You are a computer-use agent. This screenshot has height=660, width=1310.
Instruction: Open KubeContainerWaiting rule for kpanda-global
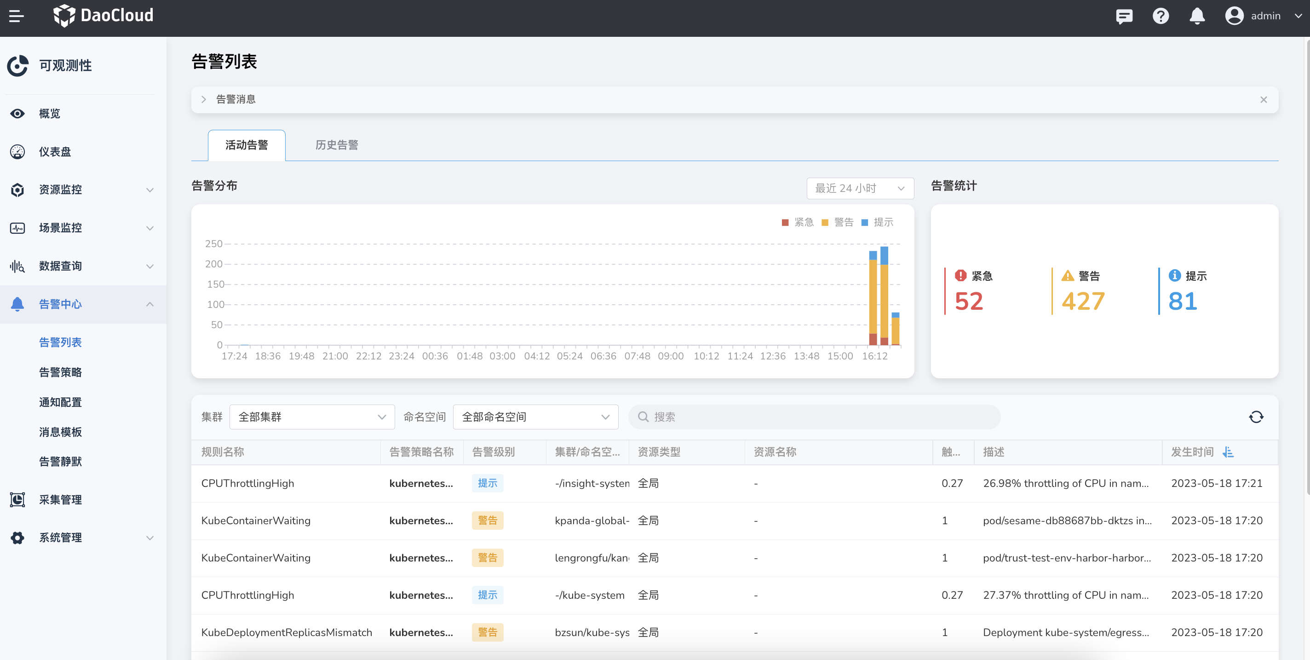point(255,521)
